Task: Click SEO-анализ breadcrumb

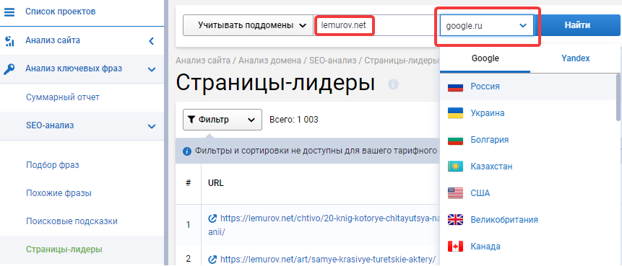Action: click(x=333, y=61)
